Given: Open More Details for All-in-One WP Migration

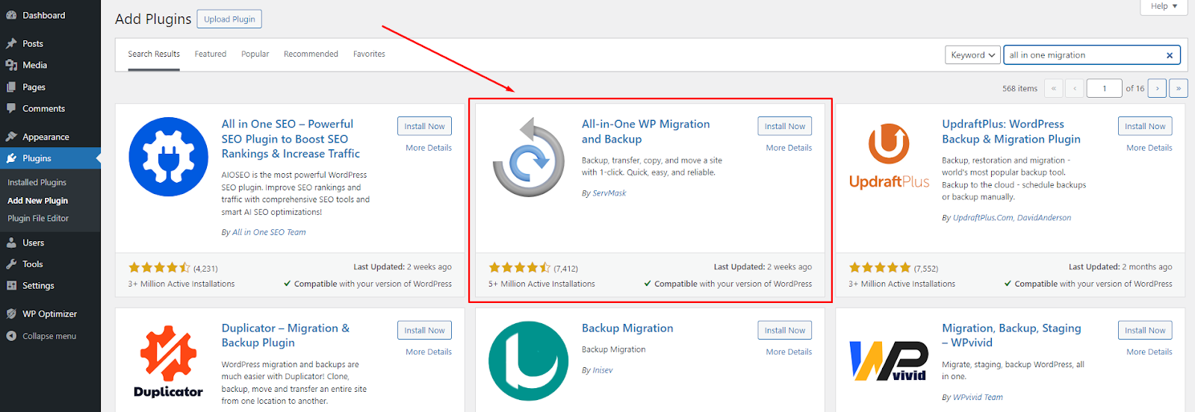Looking at the screenshot, I should point(789,148).
